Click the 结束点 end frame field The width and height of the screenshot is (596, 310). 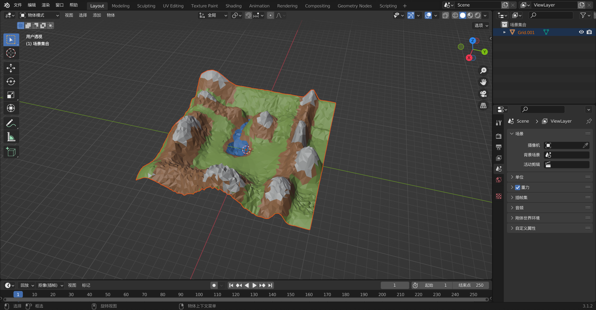471,286
